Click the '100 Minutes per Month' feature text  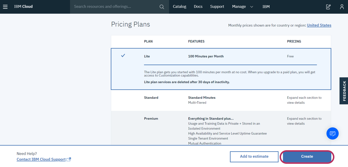pyautogui.click(x=206, y=56)
